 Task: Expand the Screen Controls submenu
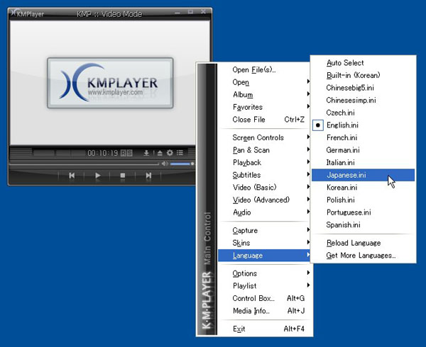(x=266, y=137)
